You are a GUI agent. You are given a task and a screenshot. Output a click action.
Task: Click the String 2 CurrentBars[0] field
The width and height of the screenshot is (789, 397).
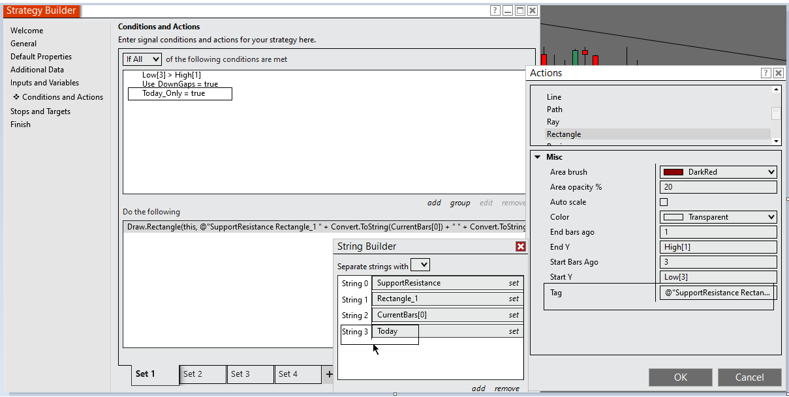[448, 315]
